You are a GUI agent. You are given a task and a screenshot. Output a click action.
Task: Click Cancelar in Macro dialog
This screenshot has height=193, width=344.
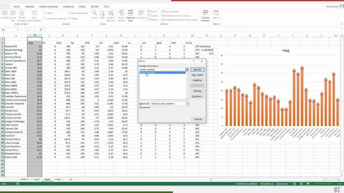198,119
